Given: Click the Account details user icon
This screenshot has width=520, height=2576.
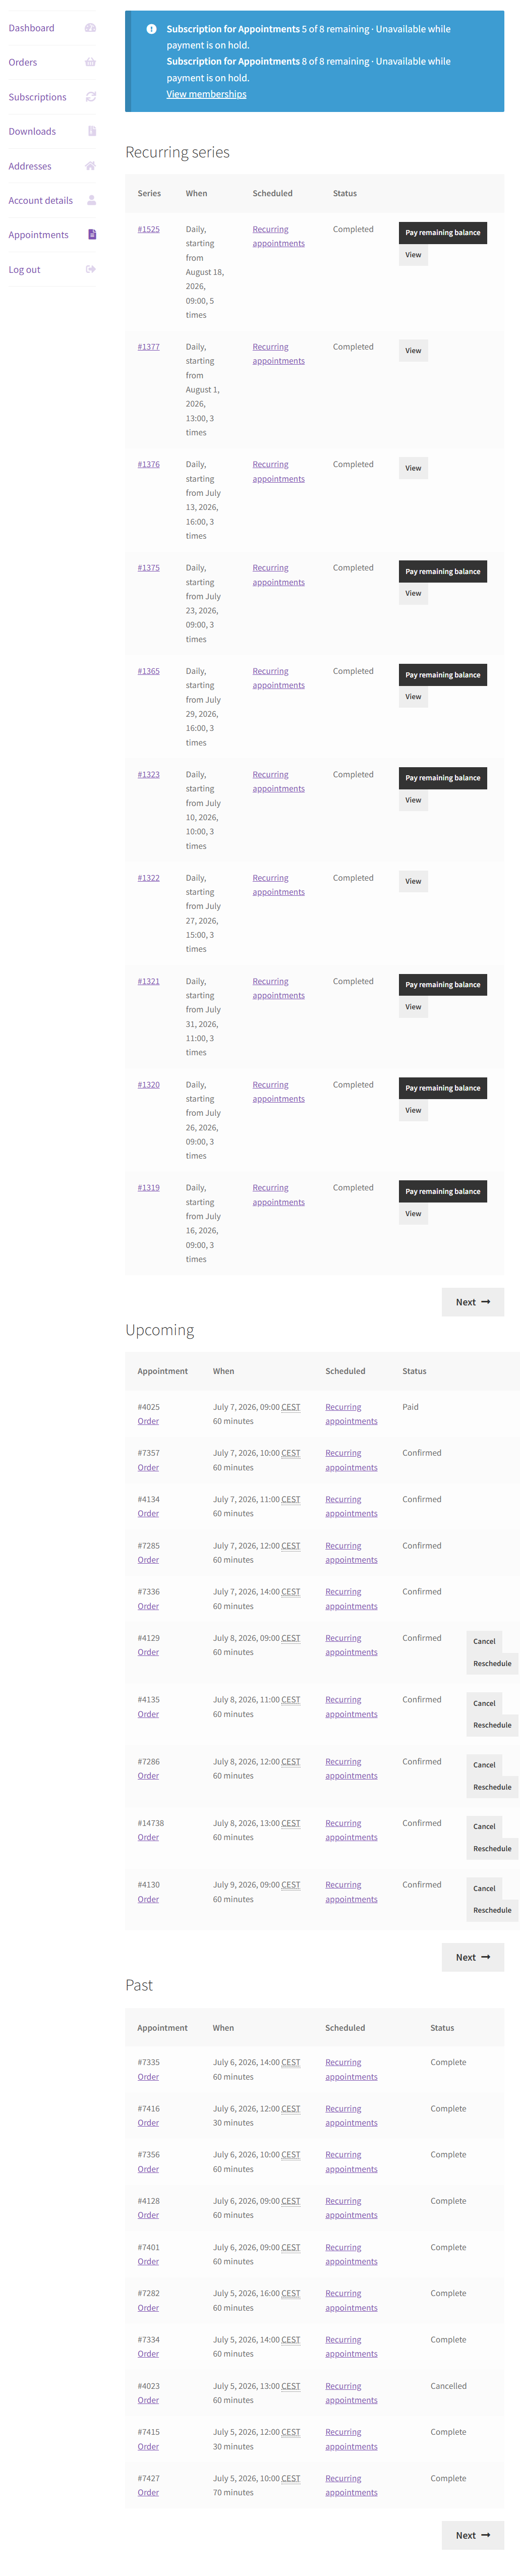Looking at the screenshot, I should (91, 200).
